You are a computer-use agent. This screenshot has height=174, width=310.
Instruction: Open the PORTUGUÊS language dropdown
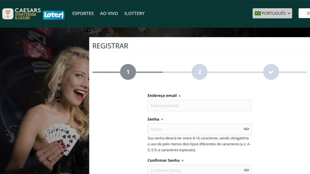click(272, 13)
